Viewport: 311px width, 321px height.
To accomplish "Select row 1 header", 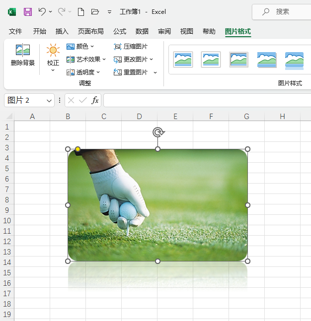I will [7, 127].
